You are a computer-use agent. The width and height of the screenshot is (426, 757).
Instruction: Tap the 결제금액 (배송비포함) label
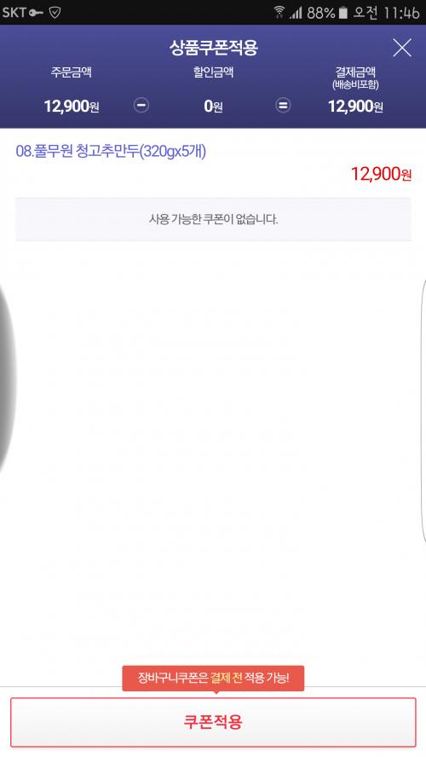355,78
